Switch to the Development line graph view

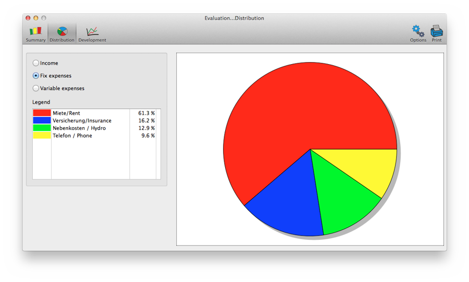click(92, 34)
